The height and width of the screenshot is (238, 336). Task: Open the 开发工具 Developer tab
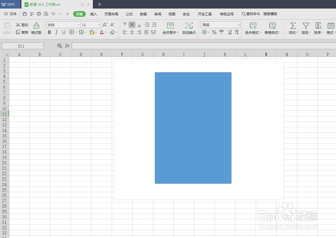tap(205, 14)
